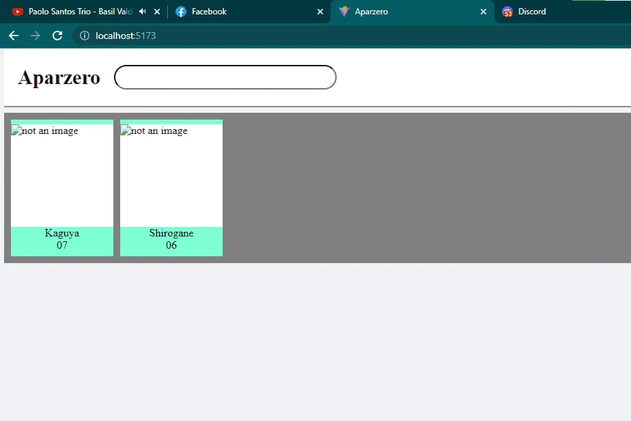Viewport: 631px width, 421px height.
Task: Click the Discord favicon with 53 badge
Action: [507, 12]
